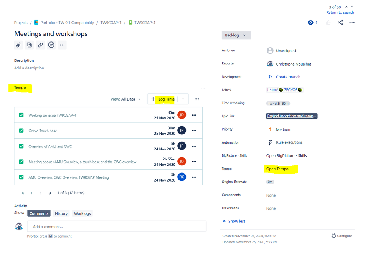The width and height of the screenshot is (383, 253).
Task: Collapse fields with 'Show less'
Action: point(234,221)
